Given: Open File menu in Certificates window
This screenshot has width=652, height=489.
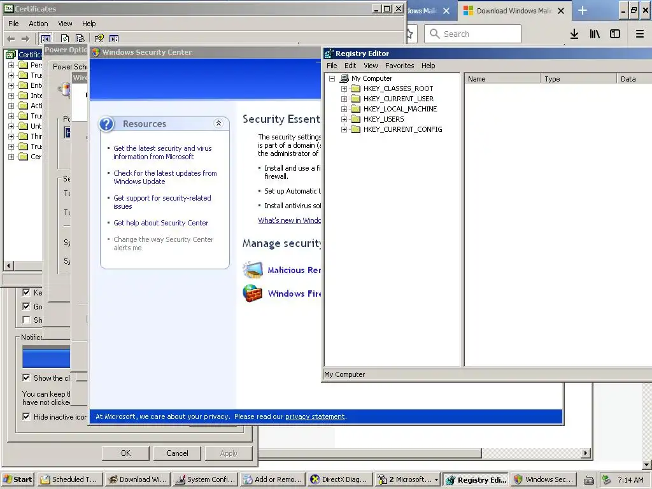Looking at the screenshot, I should [x=14, y=24].
